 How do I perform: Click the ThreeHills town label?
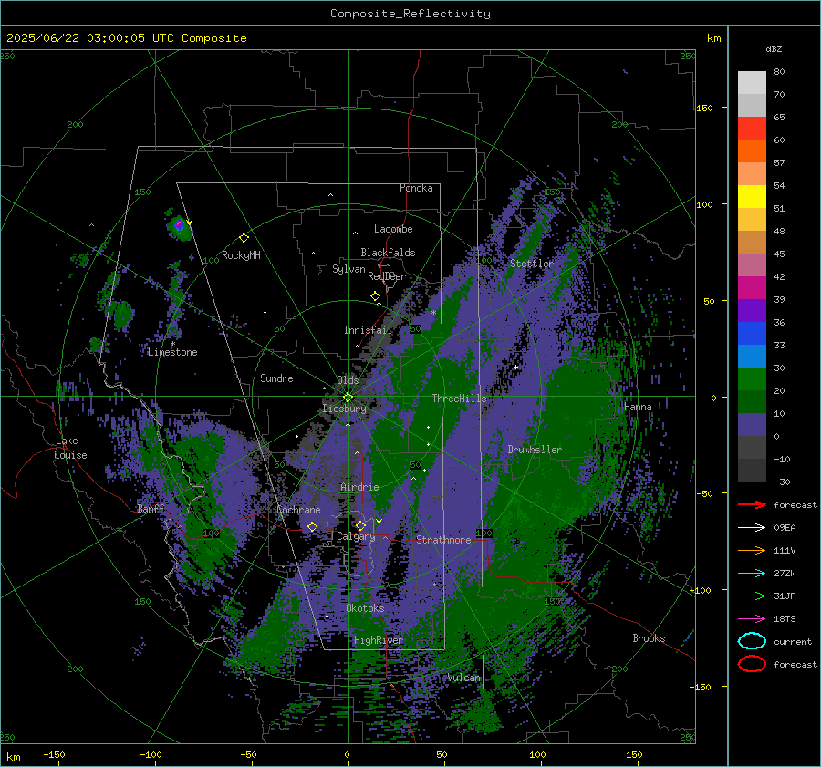(x=459, y=399)
